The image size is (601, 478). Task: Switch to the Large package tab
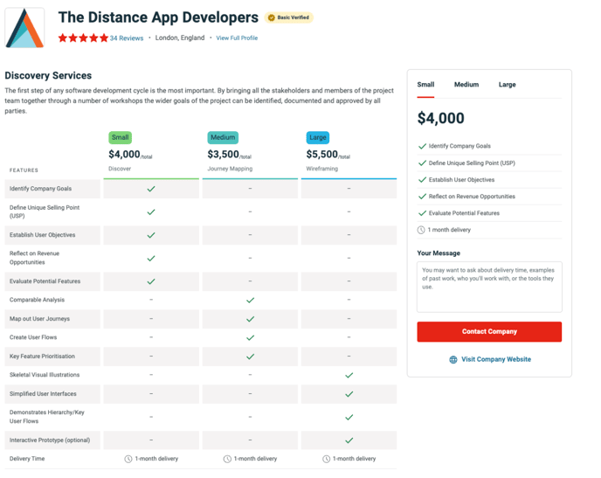(507, 85)
